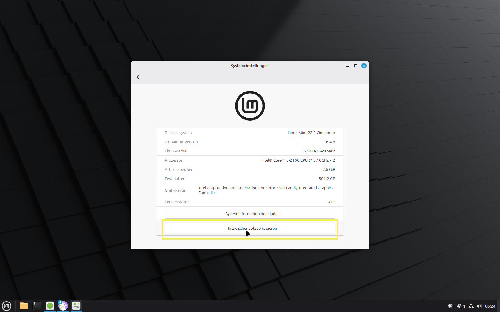This screenshot has height=312, width=500.
Task: Maximize the Systemeinstellungen window
Action: [x=355, y=66]
